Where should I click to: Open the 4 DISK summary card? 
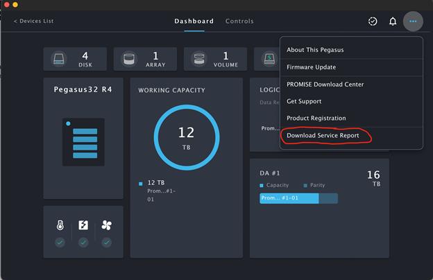[x=75, y=59]
